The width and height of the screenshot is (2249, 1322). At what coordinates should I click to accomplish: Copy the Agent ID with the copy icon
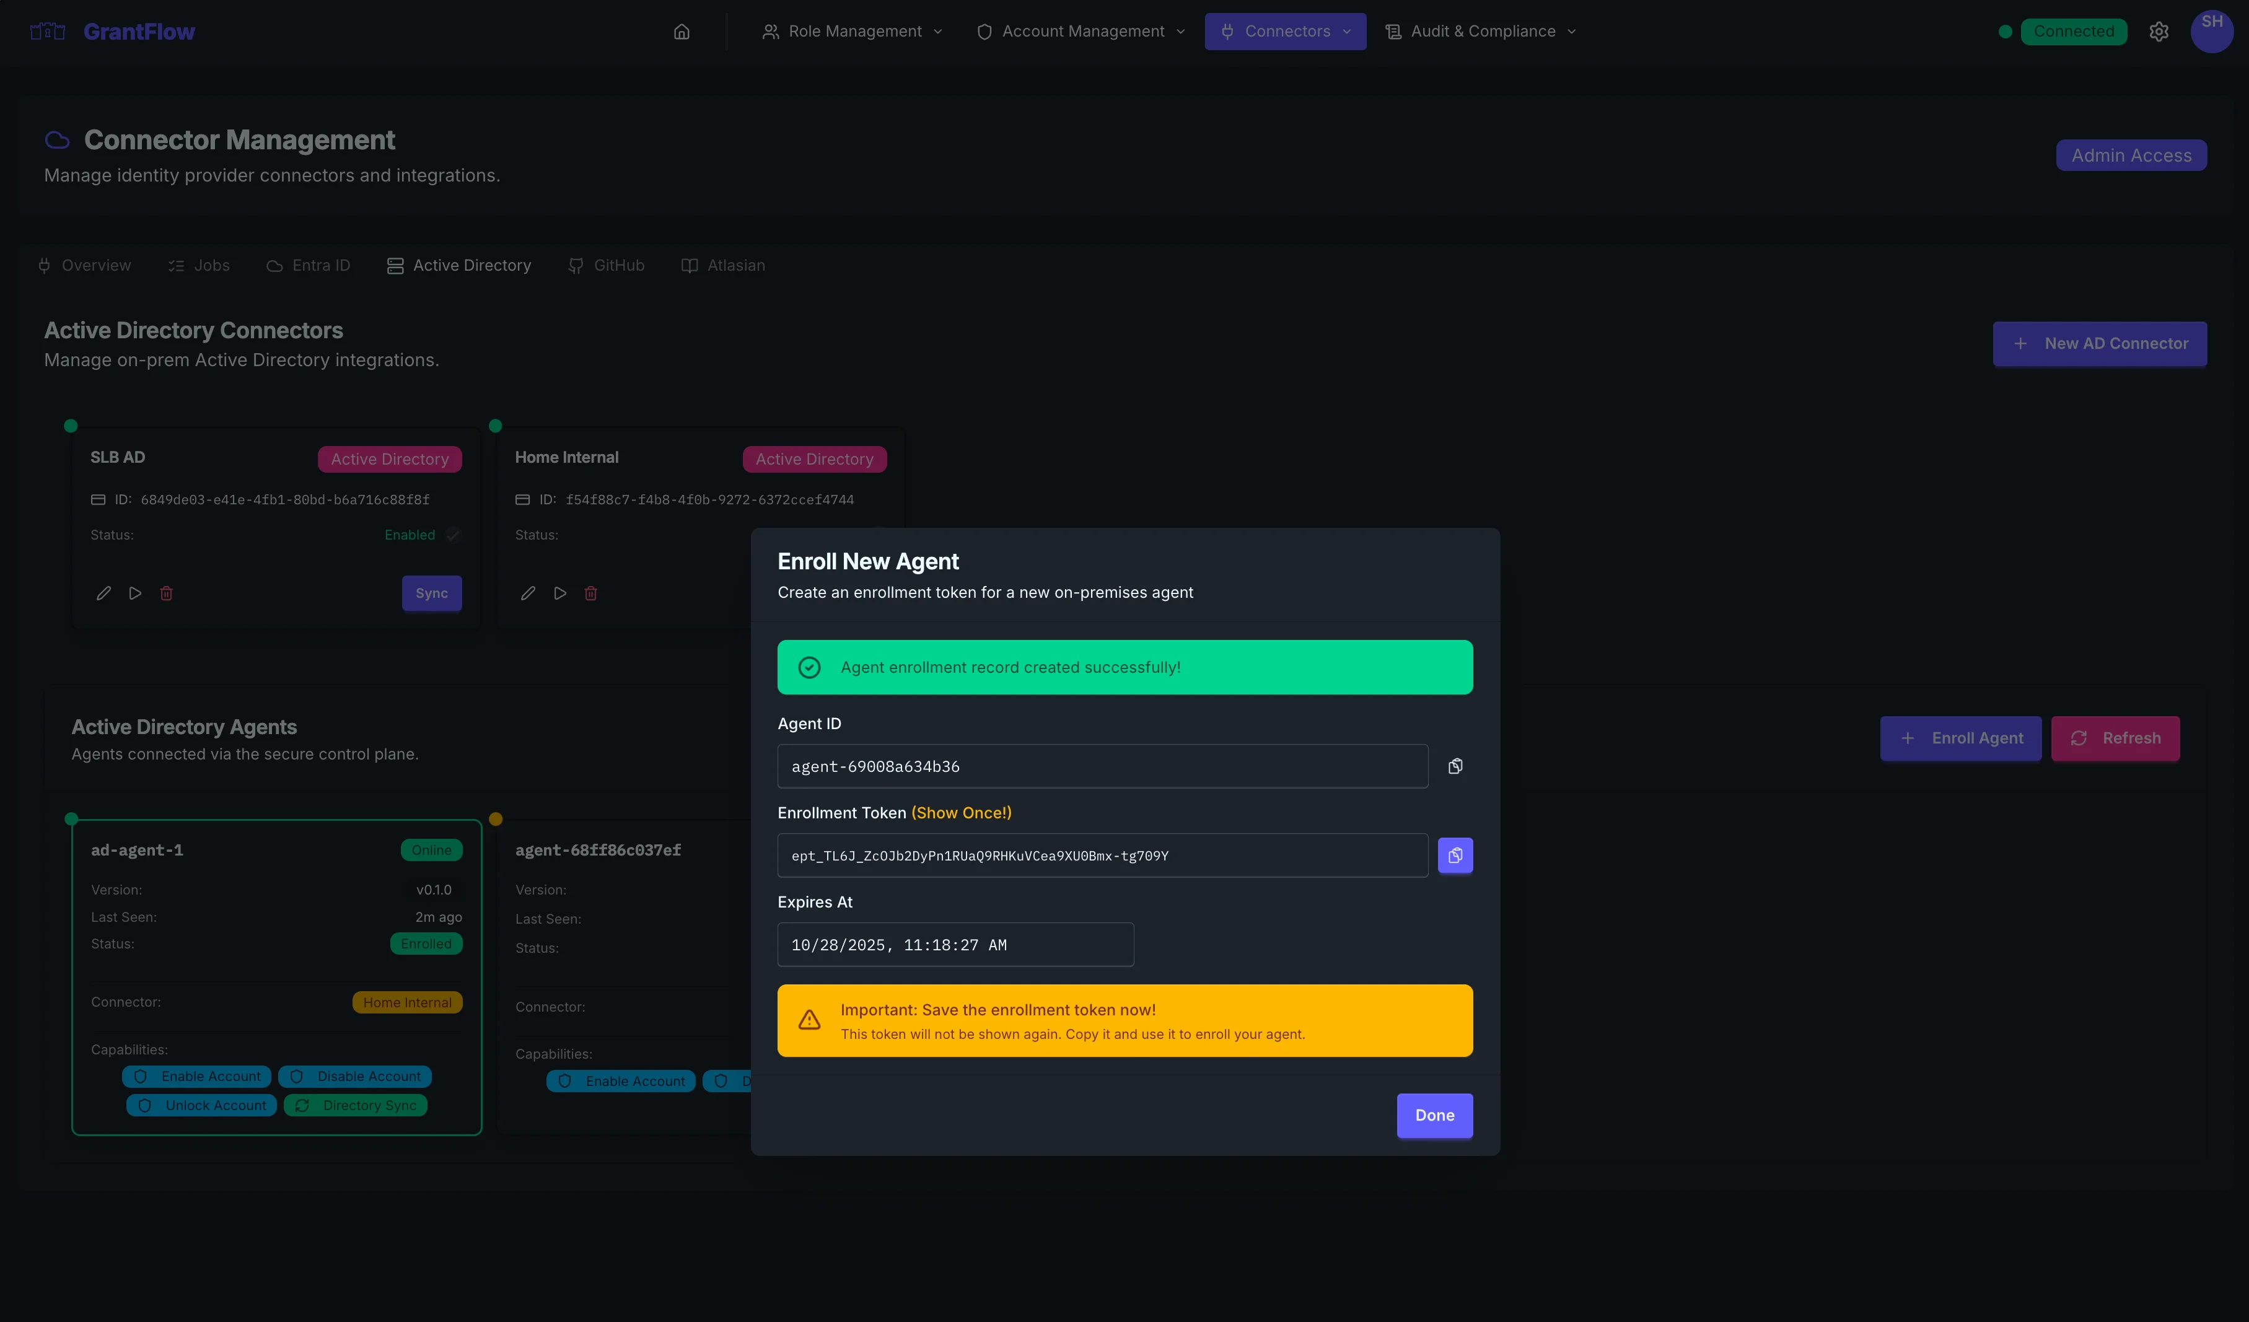coord(1455,766)
